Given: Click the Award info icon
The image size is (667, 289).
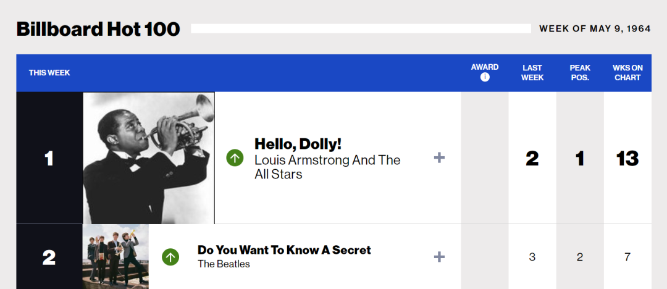Looking at the screenshot, I should point(485,77).
